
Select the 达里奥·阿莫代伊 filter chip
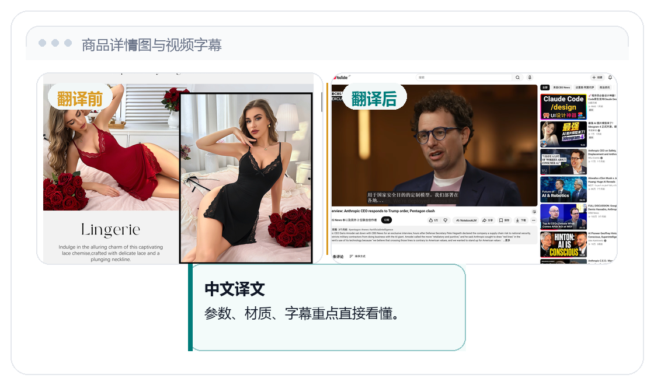click(x=585, y=87)
